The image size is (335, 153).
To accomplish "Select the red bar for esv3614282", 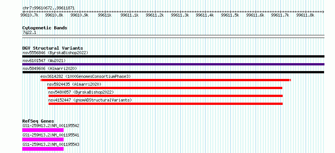I will pyautogui.click(x=166, y=80).
